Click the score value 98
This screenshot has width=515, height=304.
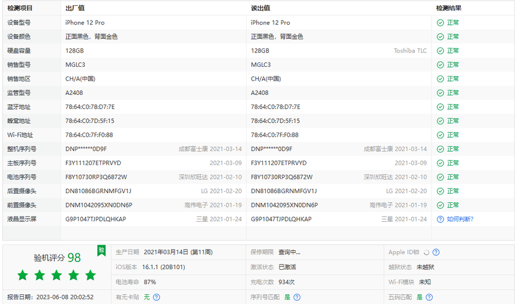click(74, 258)
